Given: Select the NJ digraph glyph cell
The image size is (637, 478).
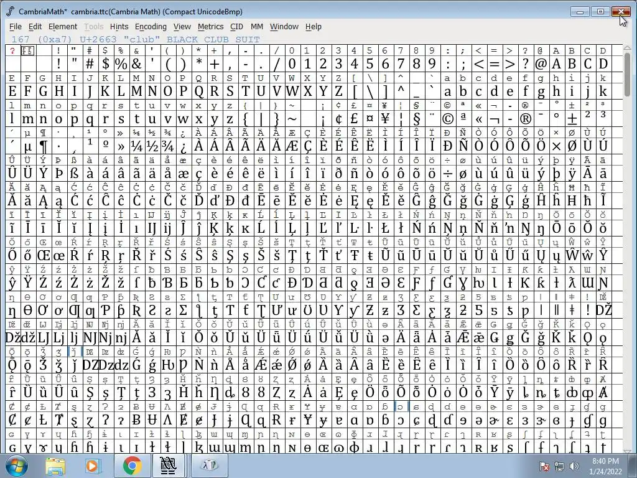Looking at the screenshot, I should [x=90, y=338].
